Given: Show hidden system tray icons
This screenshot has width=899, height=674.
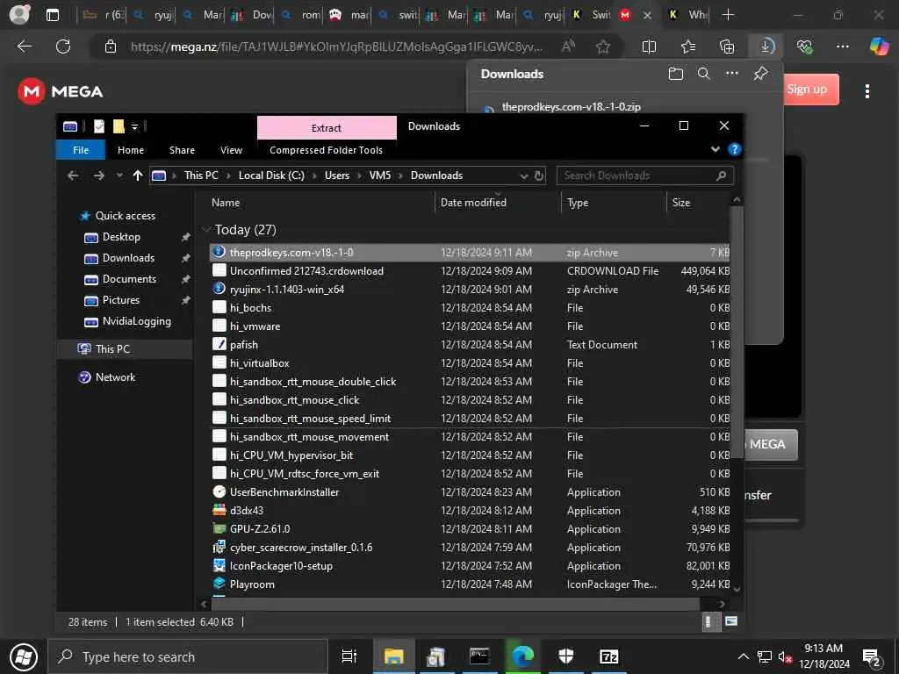Looking at the screenshot, I should tap(743, 656).
